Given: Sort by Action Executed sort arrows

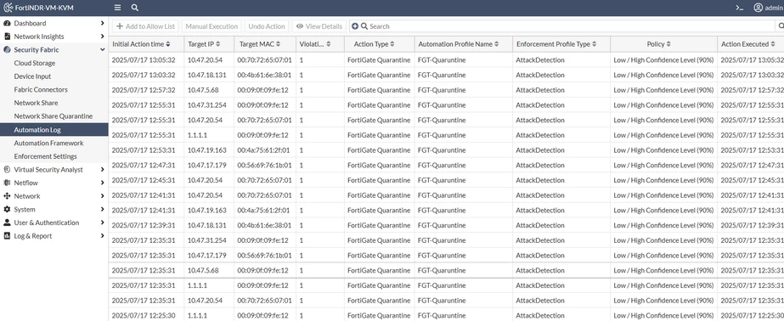Looking at the screenshot, I should click(x=772, y=44).
